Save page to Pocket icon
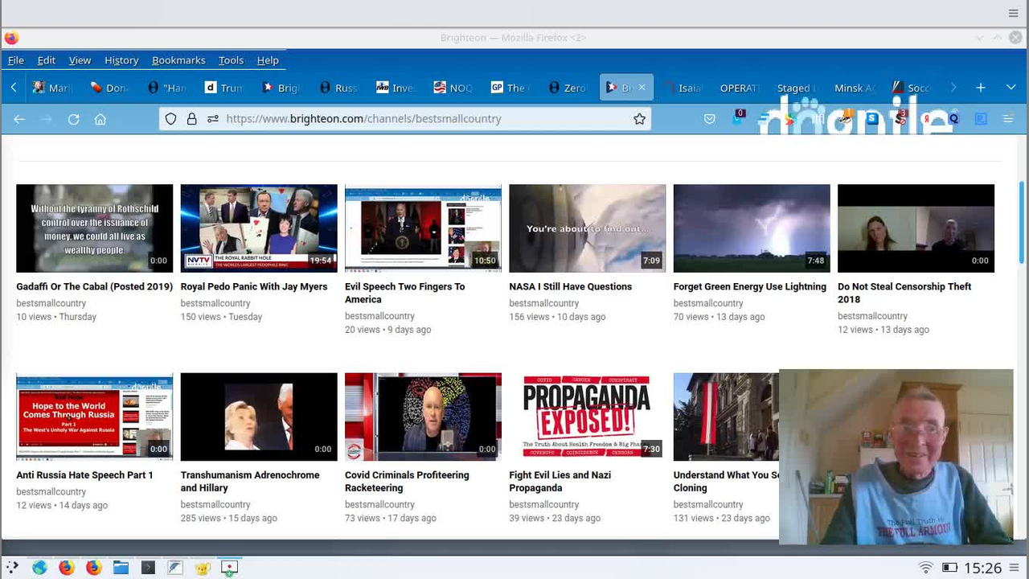1029x579 pixels. point(709,119)
